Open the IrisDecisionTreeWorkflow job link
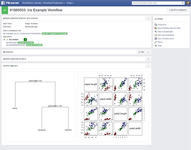Screen dimensions: 191x150 coord(23,34)
